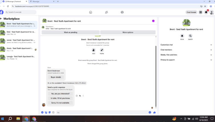Send quick response Sorry, it's not available.
Screen dimensions: 215x122
point(60,103)
